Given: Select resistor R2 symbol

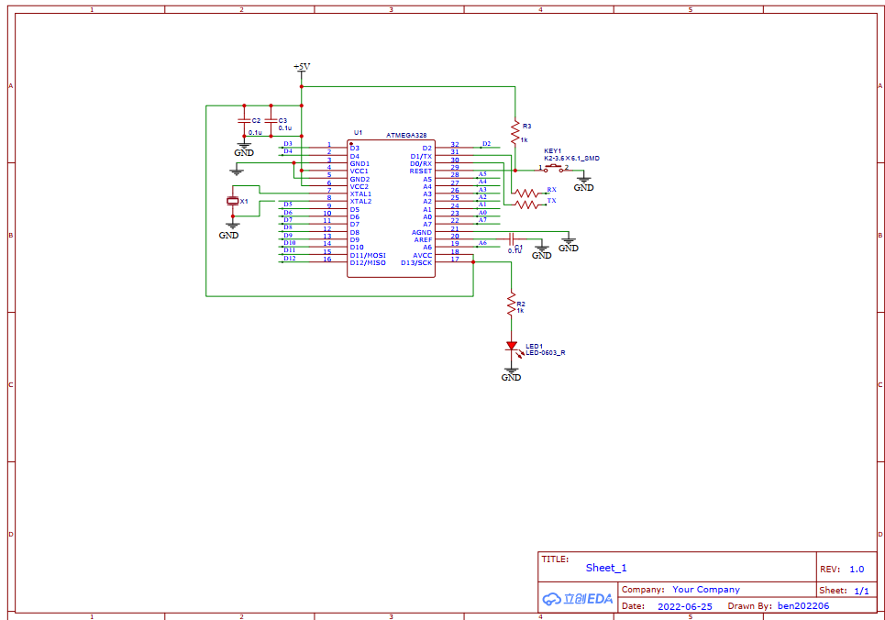Looking at the screenshot, I should (x=512, y=305).
